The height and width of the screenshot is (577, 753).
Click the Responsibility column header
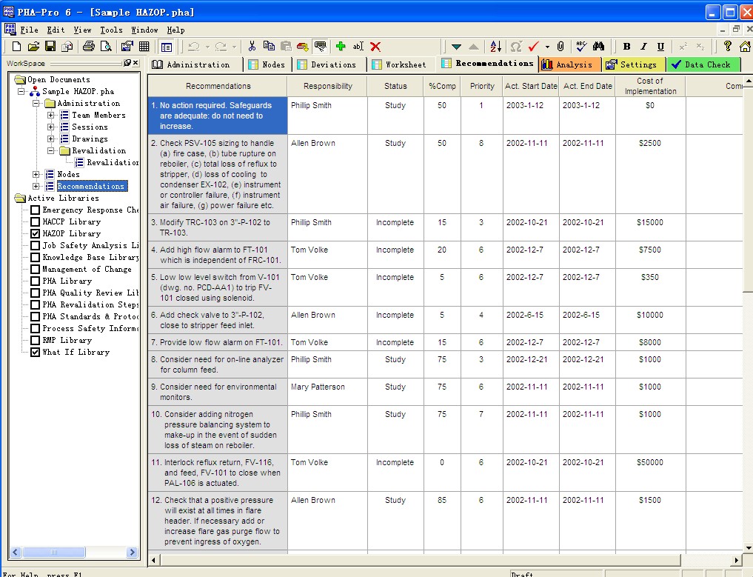[x=327, y=86]
